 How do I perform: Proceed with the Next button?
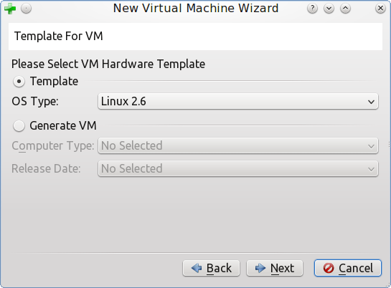(x=275, y=268)
